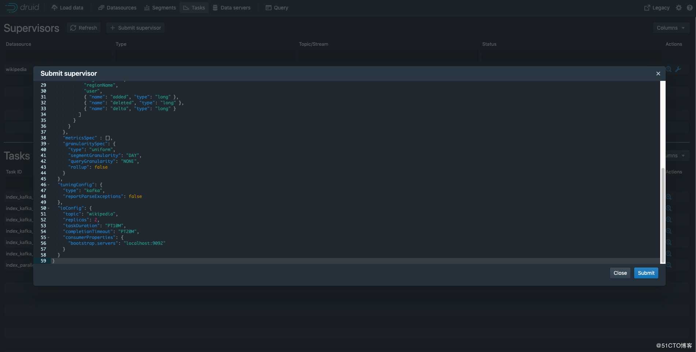Viewport: 696px width, 352px height.
Task: Open the Legacy console link
Action: coord(657,8)
